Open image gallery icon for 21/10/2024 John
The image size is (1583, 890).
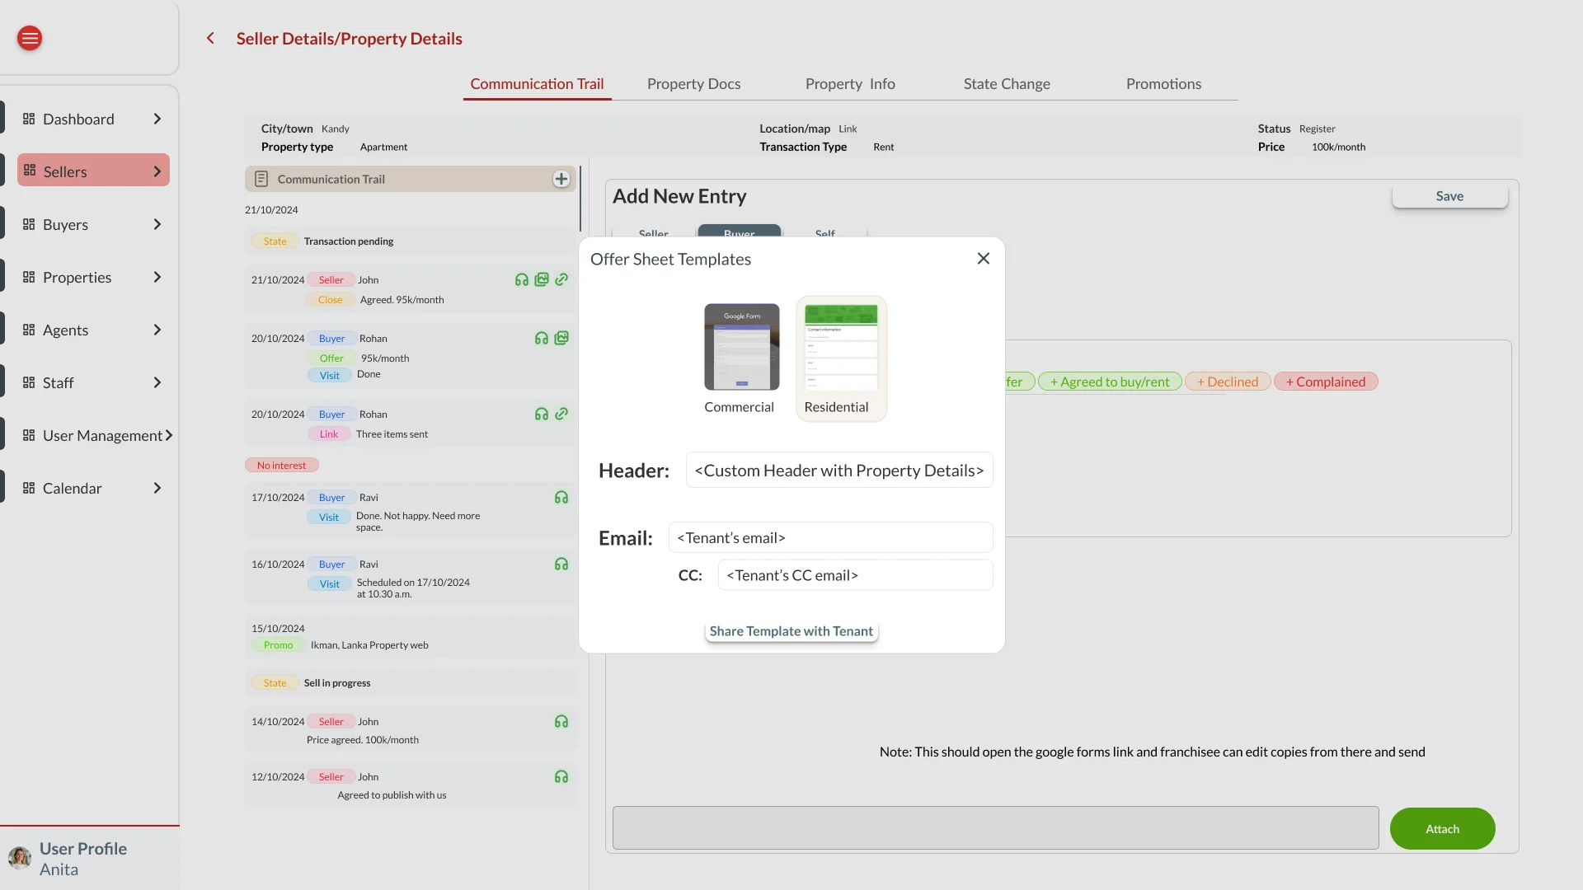point(542,279)
